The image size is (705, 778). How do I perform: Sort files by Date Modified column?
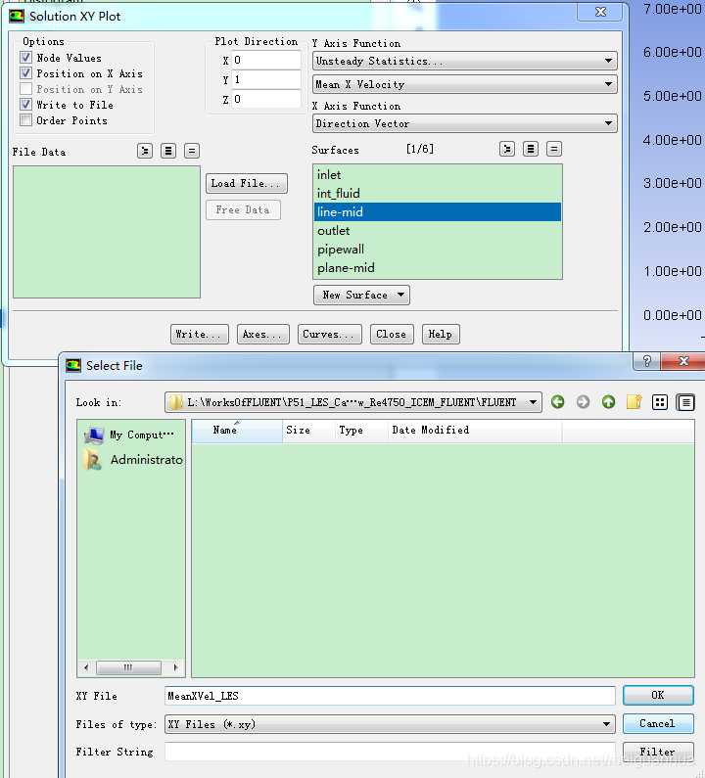pos(475,431)
